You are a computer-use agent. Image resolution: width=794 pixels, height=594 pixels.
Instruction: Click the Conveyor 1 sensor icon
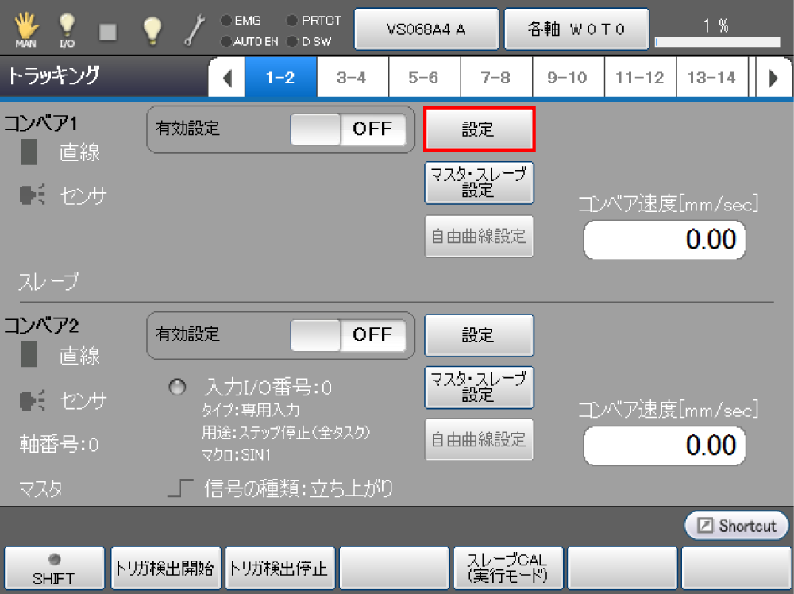pos(30,195)
